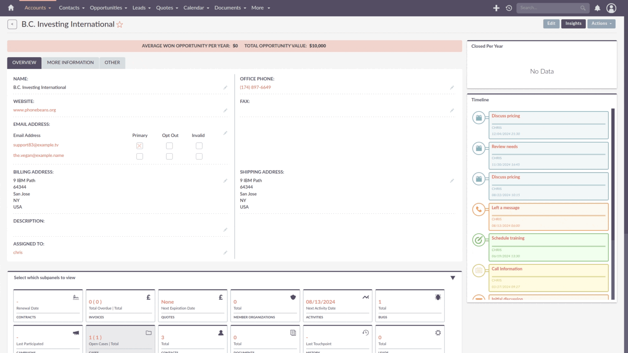
Task: Click the phone icon beside Left a message
Action: (479, 209)
